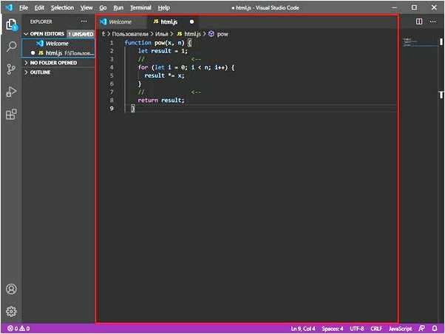
Task: Switch to the Welcome tab
Action: coord(121,21)
